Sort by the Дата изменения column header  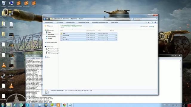91,31
